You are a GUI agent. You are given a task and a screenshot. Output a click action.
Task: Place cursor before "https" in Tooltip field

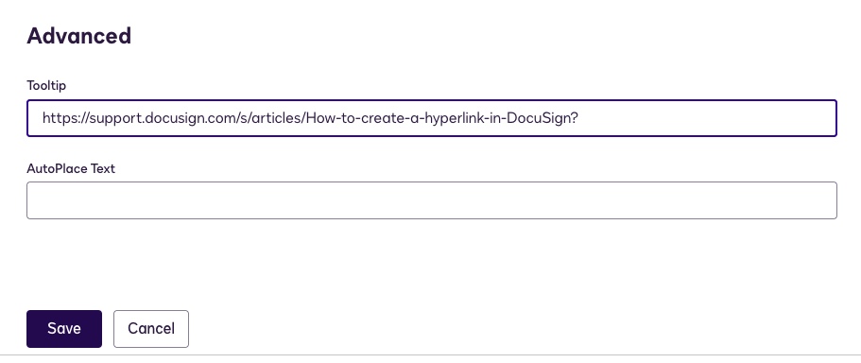click(x=43, y=118)
